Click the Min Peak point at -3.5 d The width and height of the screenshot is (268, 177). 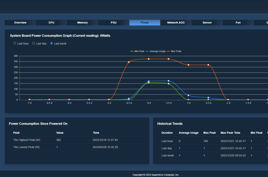tap(168, 84)
